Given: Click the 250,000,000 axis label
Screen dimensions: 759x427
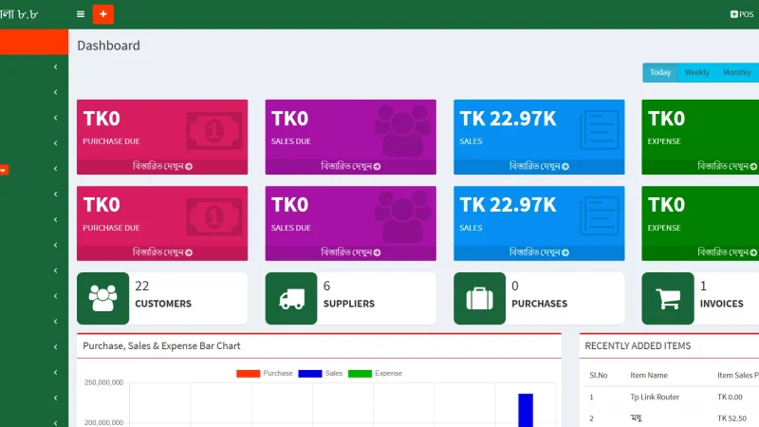Looking at the screenshot, I should pos(104,382).
